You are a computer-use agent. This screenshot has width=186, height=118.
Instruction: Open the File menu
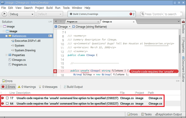3,8
